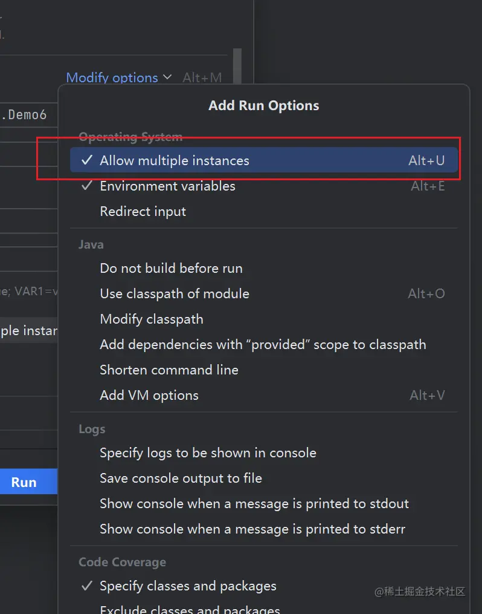This screenshot has height=614, width=482.
Task: Open the Modify options dropdown
Action: click(x=112, y=78)
